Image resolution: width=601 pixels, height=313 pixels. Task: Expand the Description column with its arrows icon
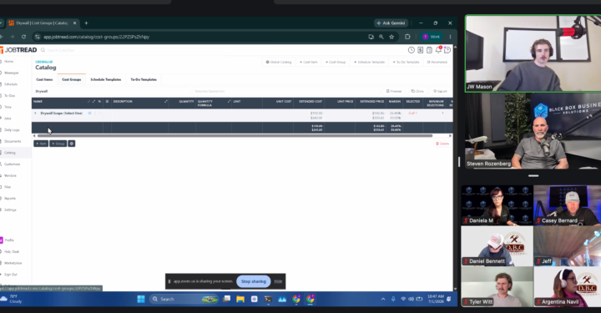[166, 102]
